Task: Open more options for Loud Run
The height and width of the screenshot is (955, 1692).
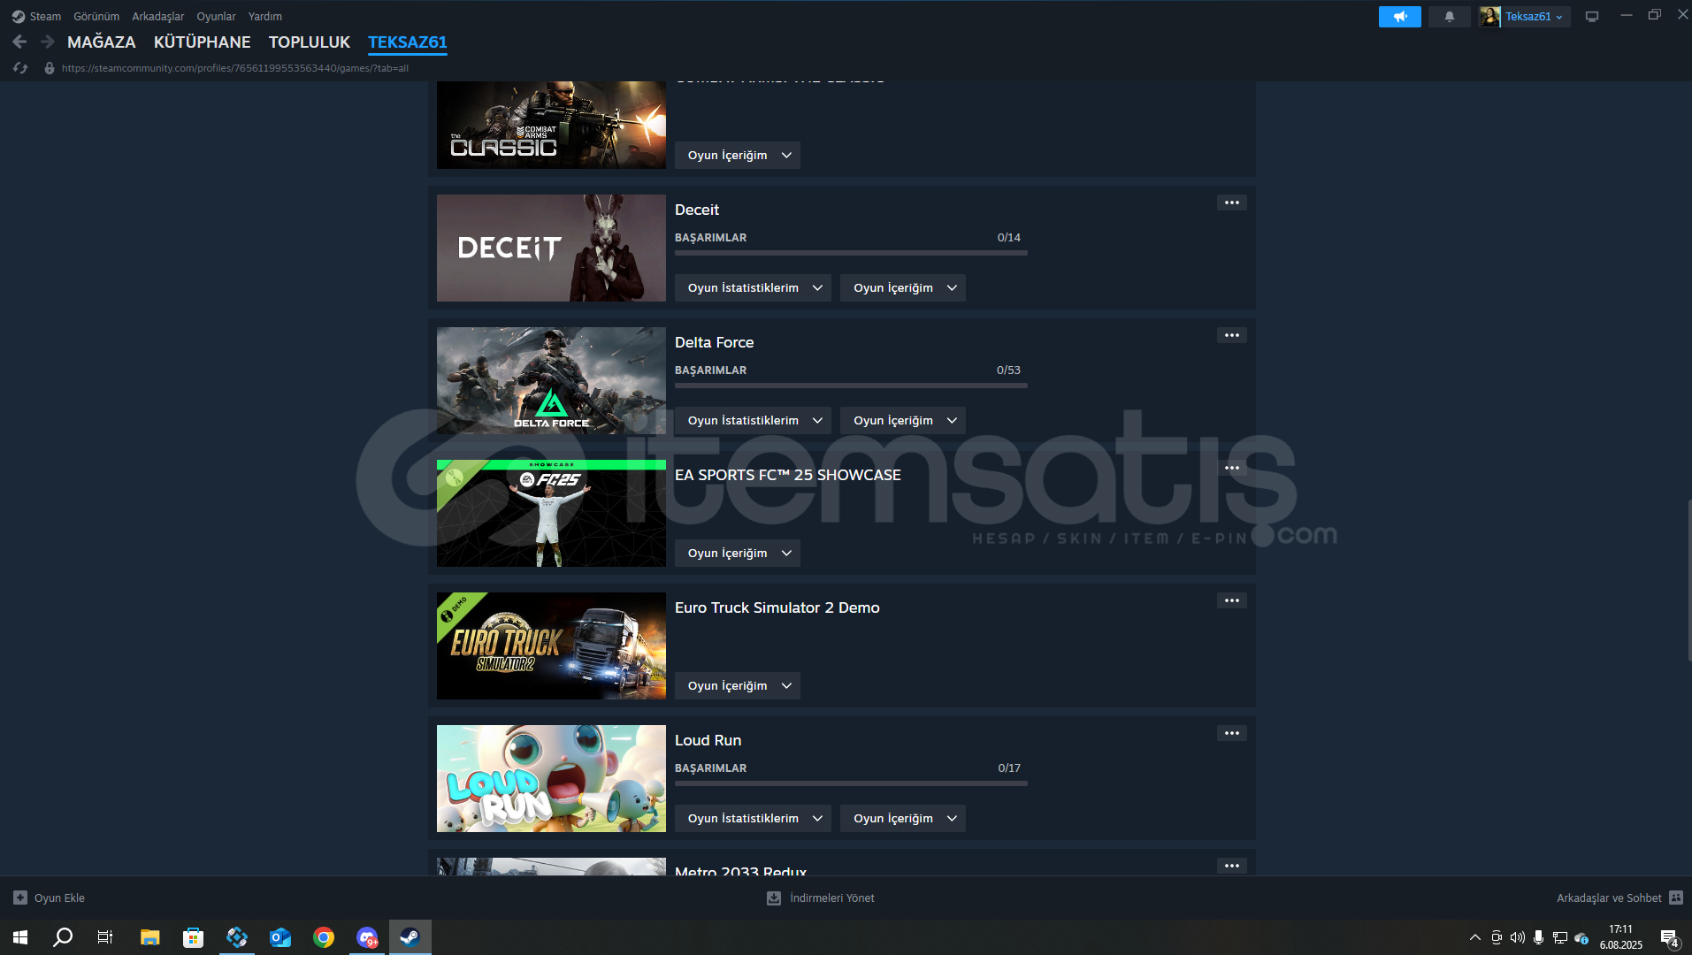Action: point(1231,733)
